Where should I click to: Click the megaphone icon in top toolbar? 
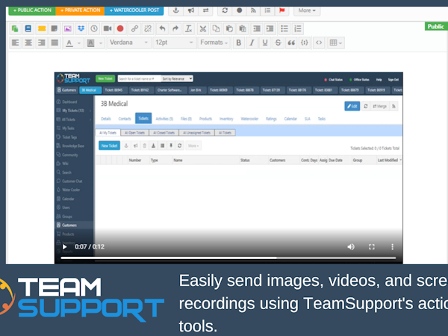[x=191, y=10]
